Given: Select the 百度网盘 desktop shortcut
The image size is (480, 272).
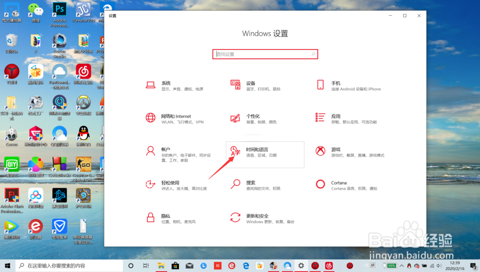Looking at the screenshot, I should pyautogui.click(x=36, y=198).
